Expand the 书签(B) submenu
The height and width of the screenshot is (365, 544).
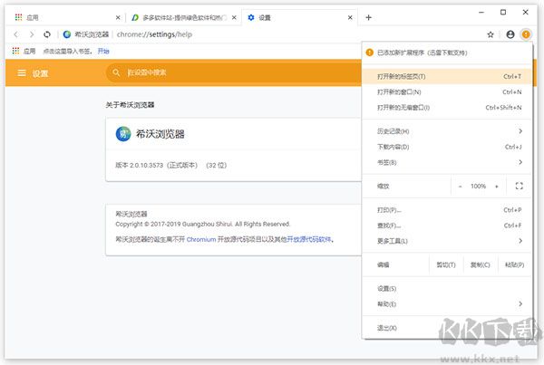[x=446, y=162]
